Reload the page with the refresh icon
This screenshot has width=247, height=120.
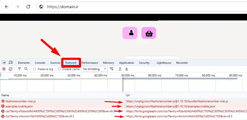pyautogui.click(x=28, y=7)
